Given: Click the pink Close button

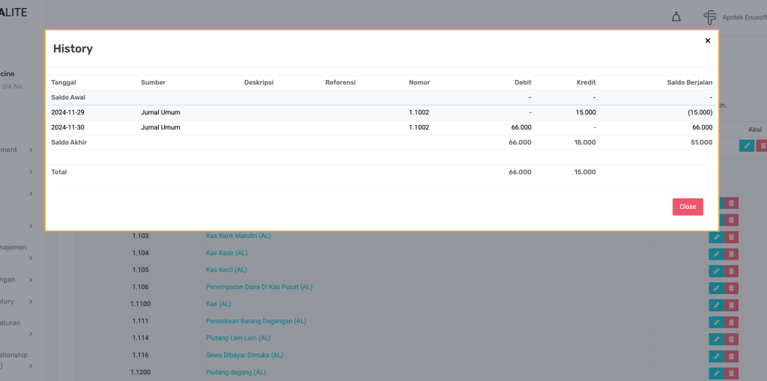Looking at the screenshot, I should [688, 207].
